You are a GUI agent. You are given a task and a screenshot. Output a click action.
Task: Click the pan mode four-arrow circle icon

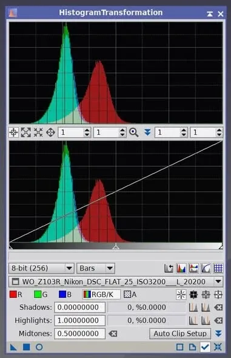point(50,132)
